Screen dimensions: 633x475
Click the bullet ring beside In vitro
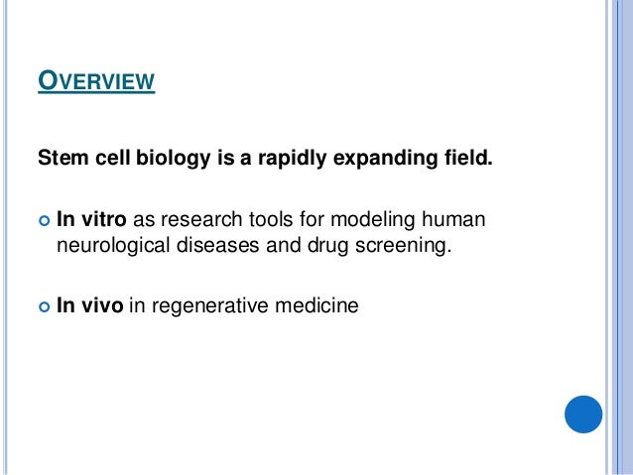[44, 221]
